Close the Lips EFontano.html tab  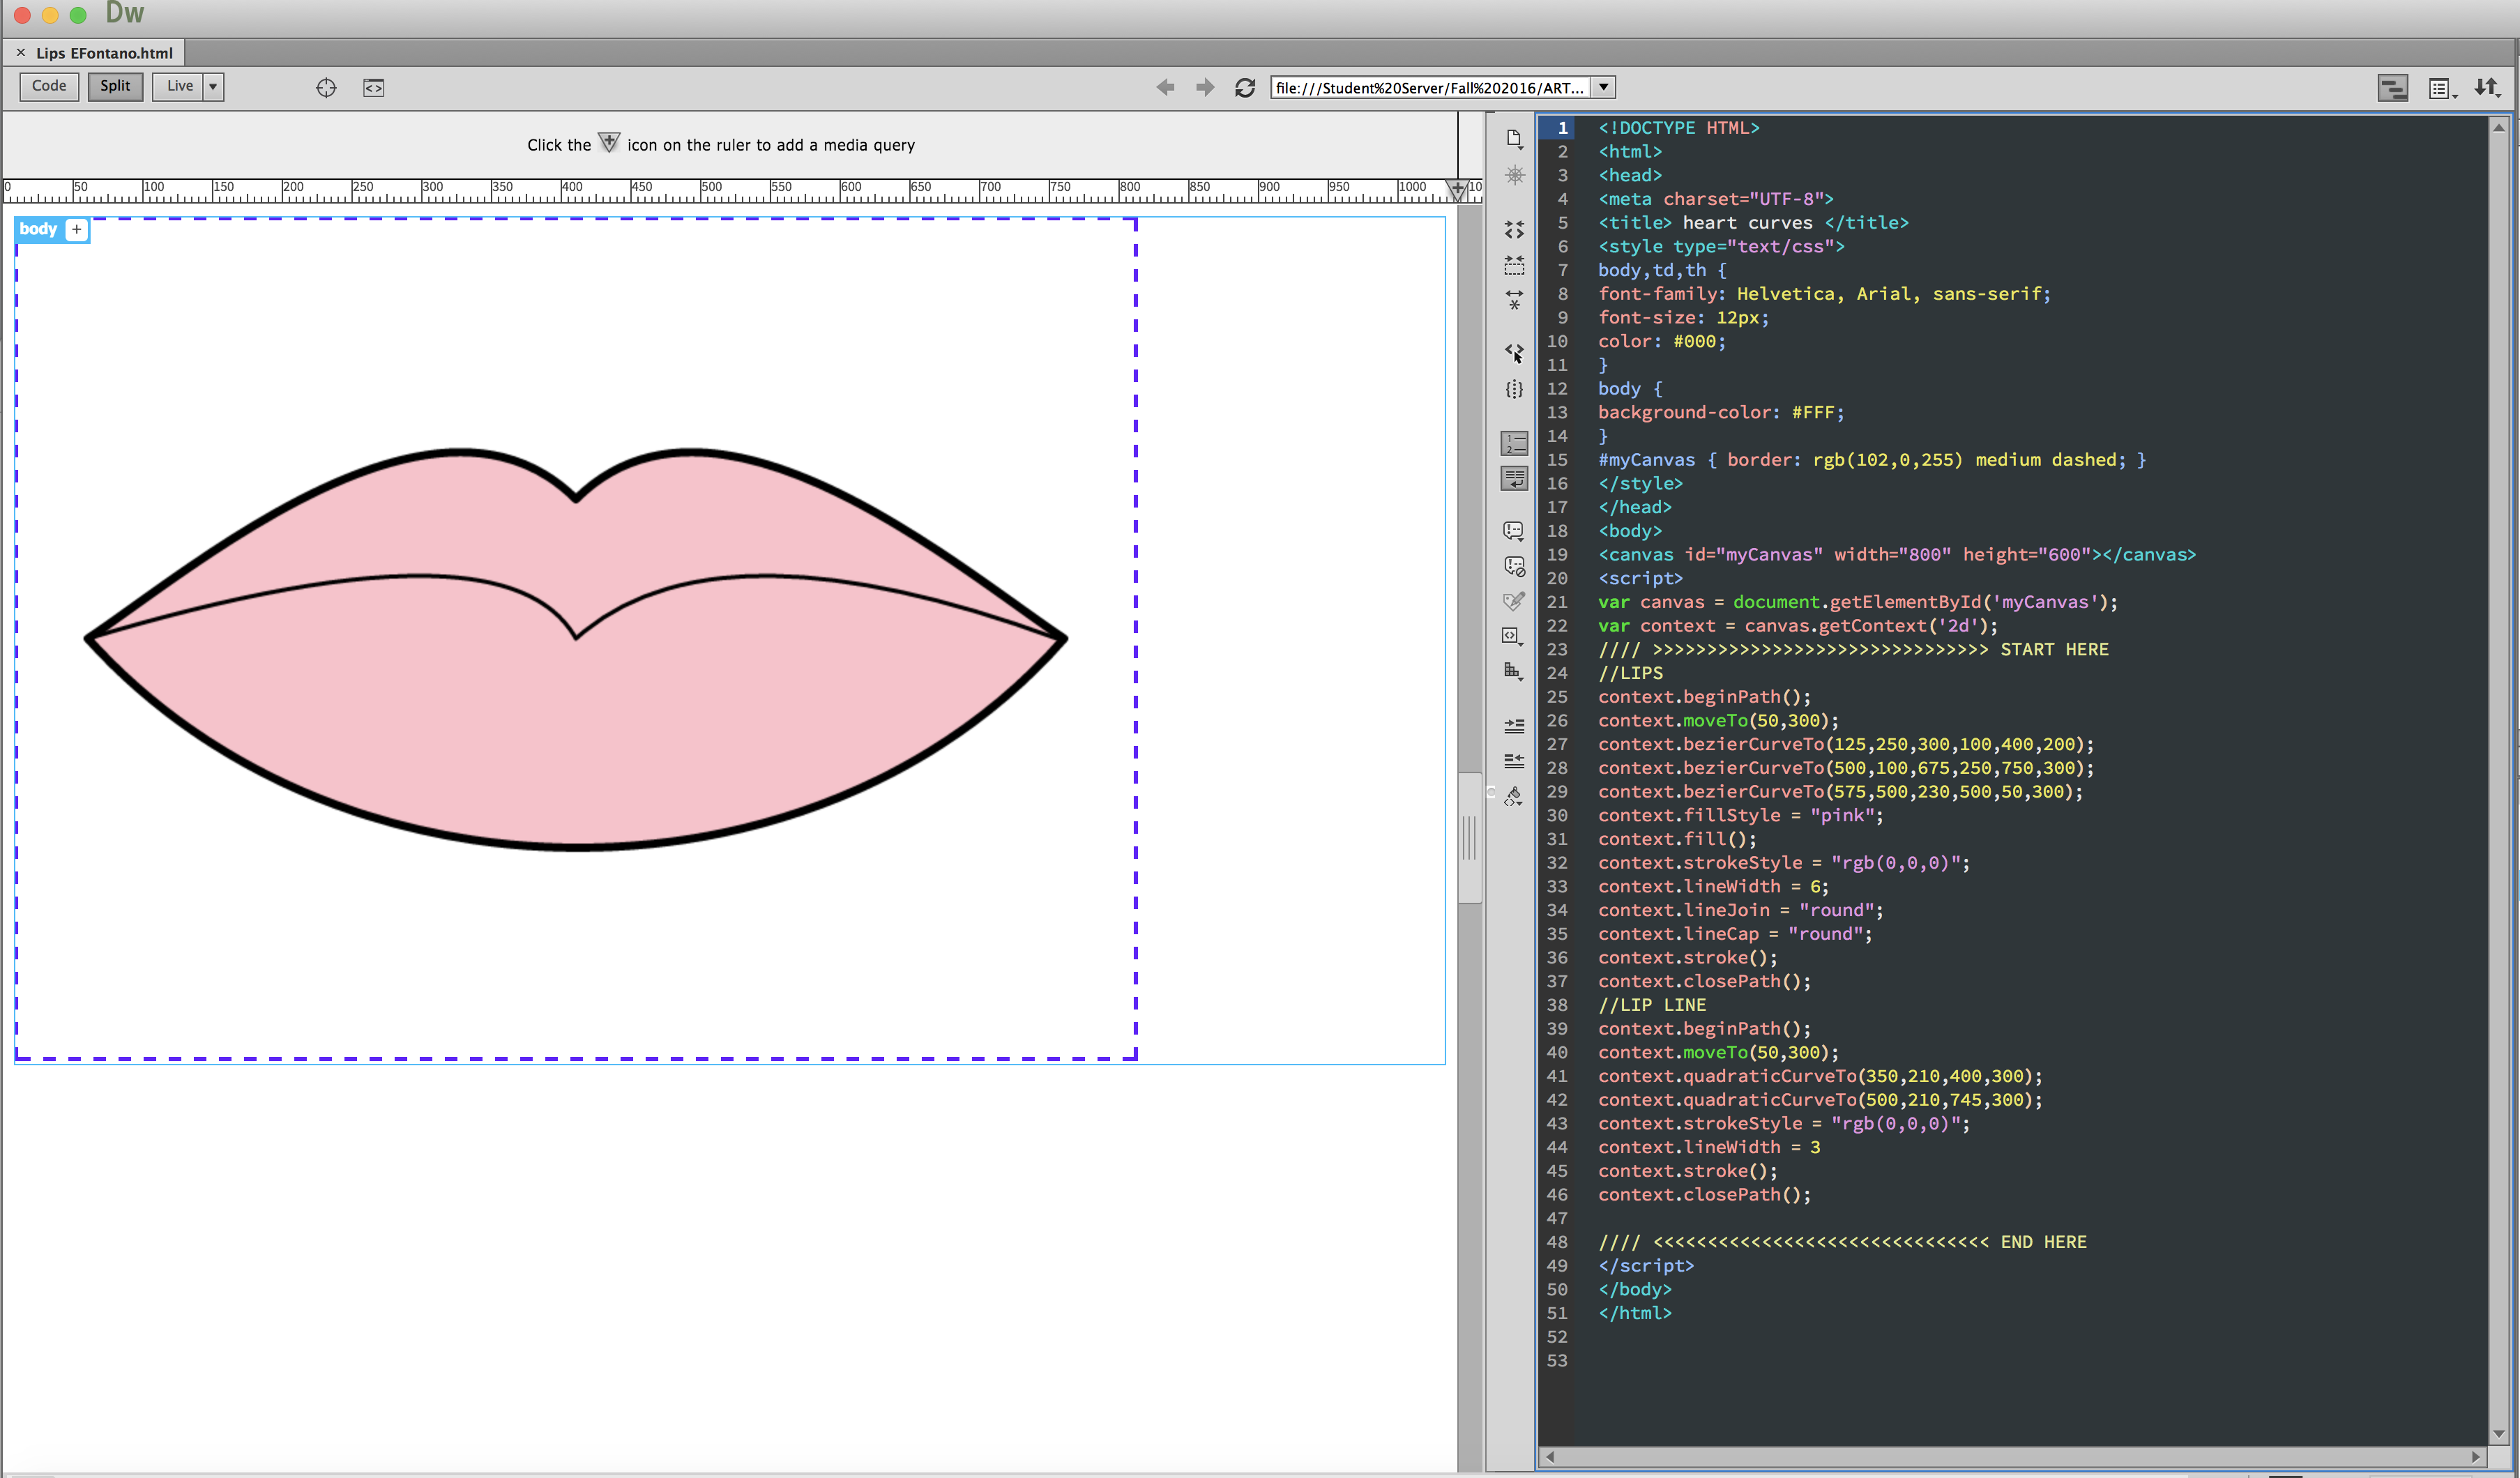click(x=20, y=53)
